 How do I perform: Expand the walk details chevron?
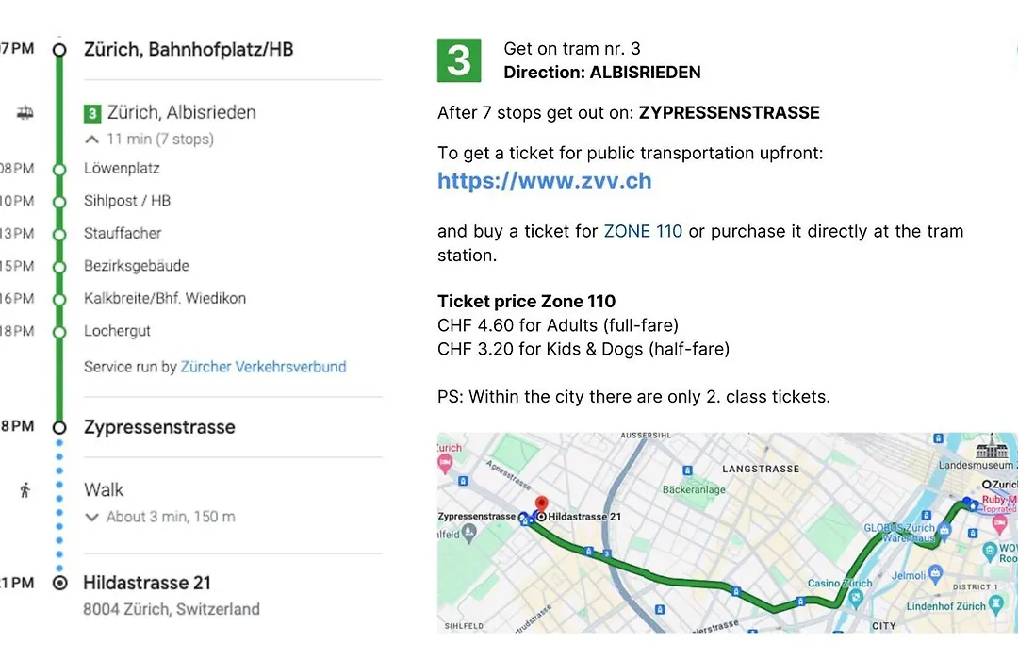tap(91, 517)
